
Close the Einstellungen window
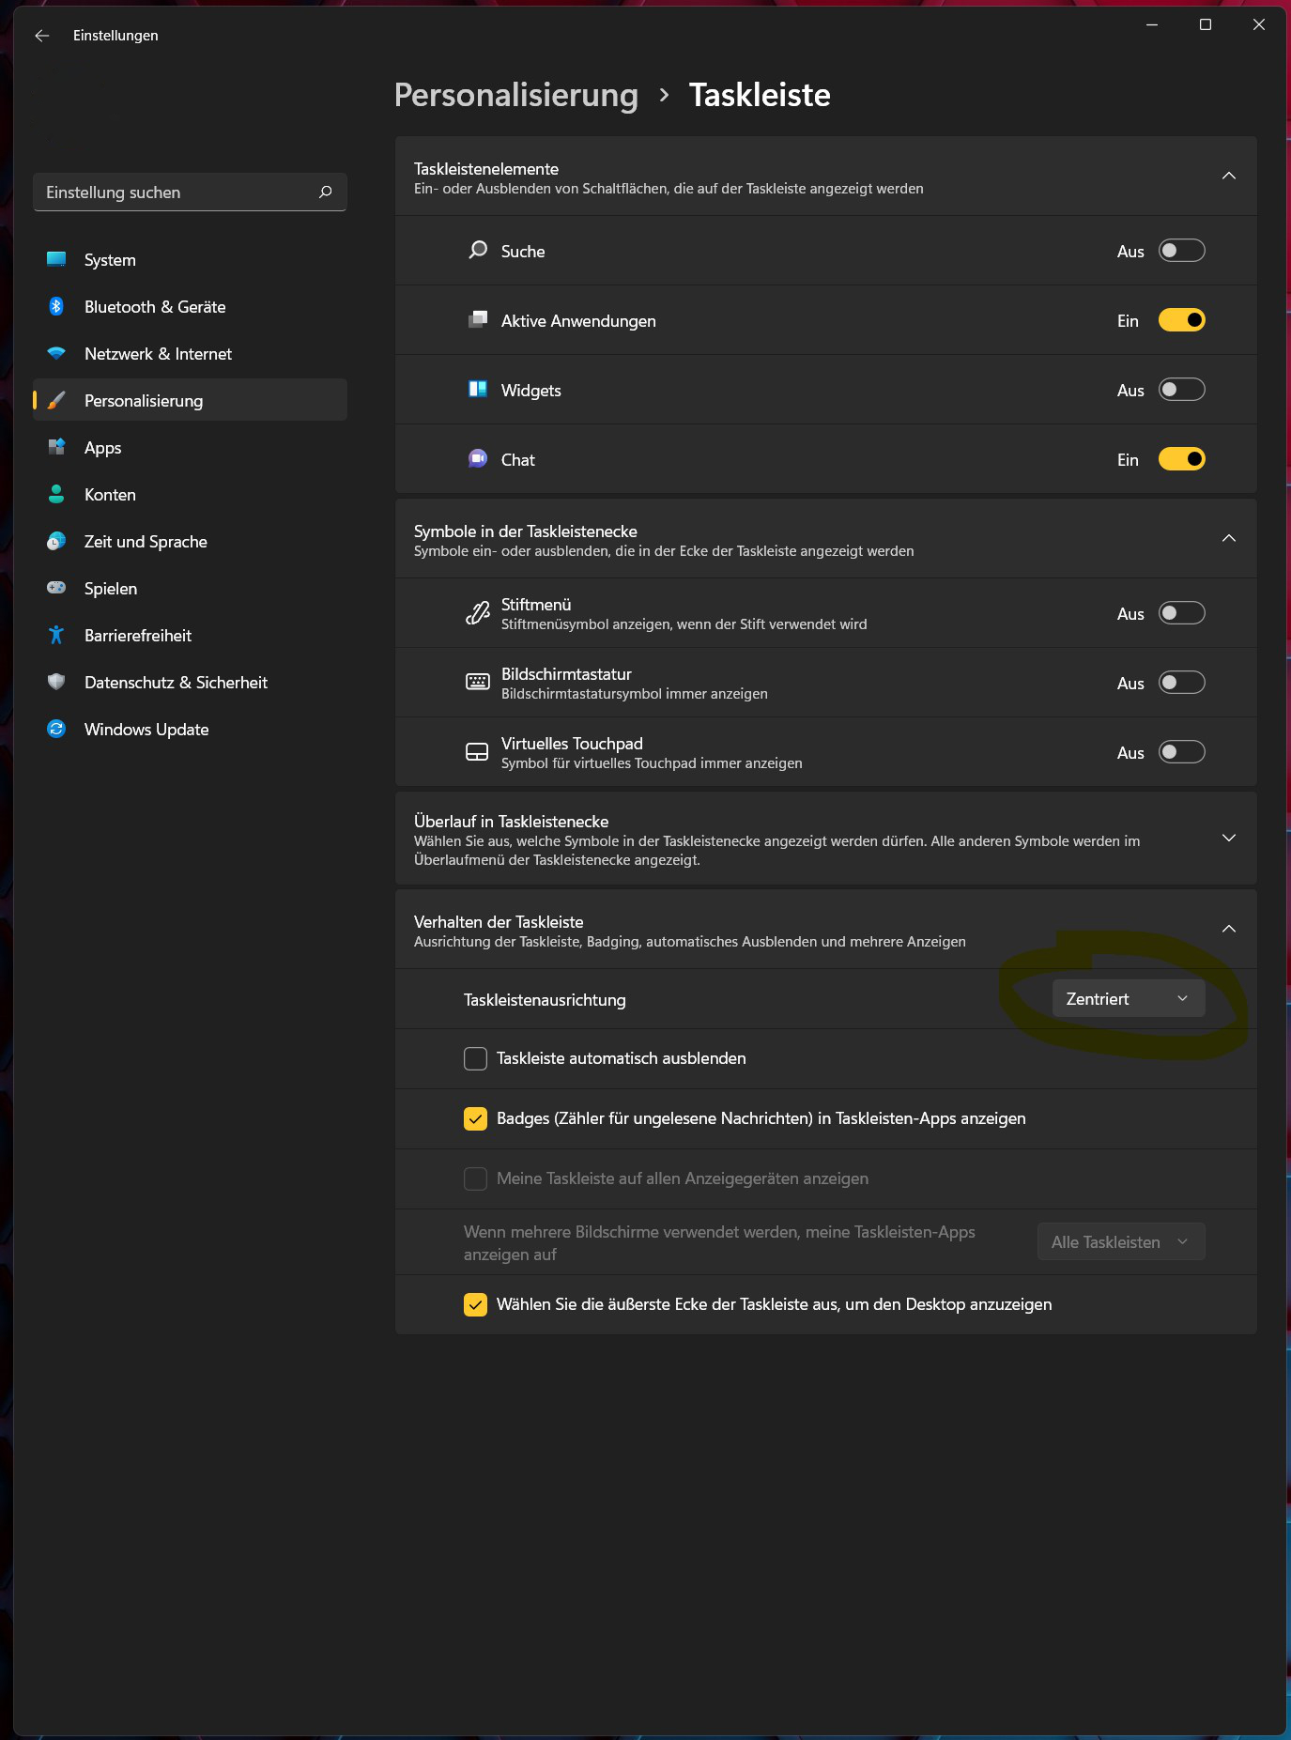(x=1259, y=25)
